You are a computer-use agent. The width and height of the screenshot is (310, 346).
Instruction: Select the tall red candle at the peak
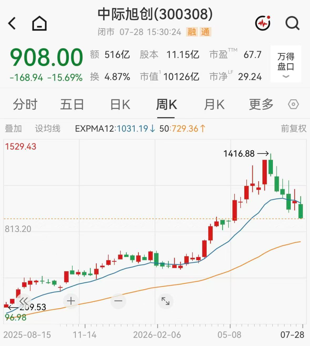(265, 172)
